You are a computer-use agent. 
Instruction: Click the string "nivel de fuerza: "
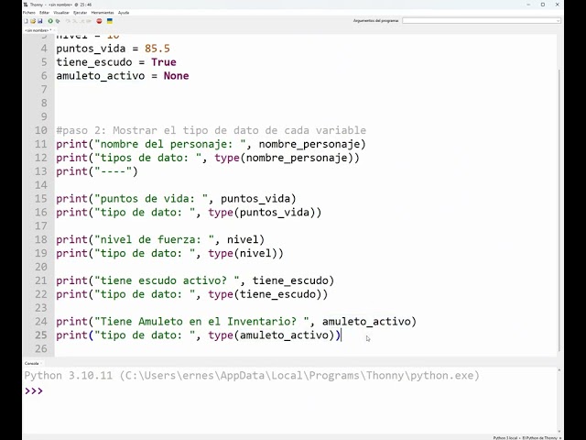pyautogui.click(x=155, y=239)
